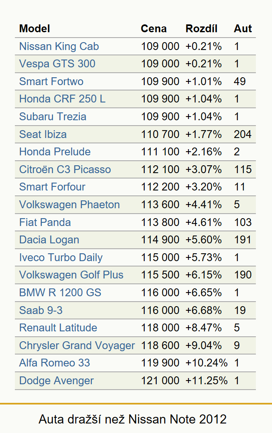The width and height of the screenshot is (272, 433).
Task: Open Volkswagen Golf Plus link
Action: pyautogui.click(x=71, y=275)
